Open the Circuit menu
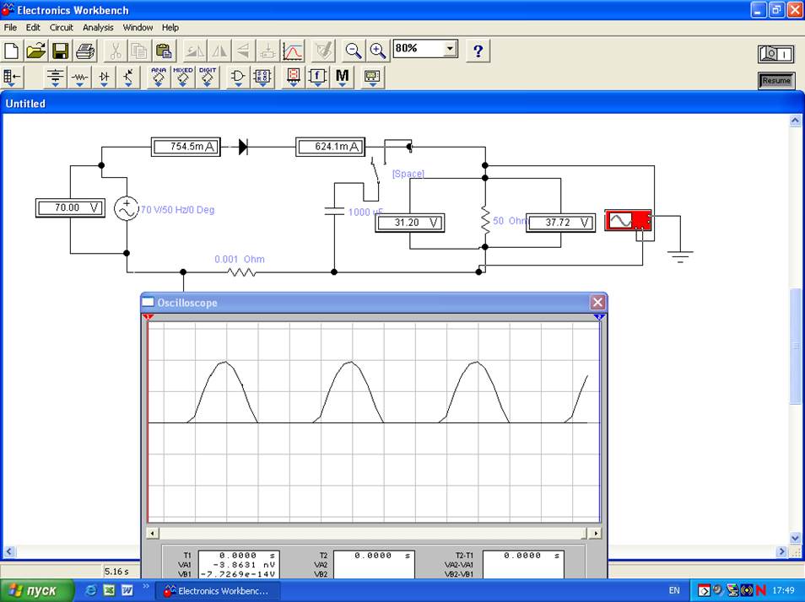Screen dimensions: 805x602 point(62,27)
